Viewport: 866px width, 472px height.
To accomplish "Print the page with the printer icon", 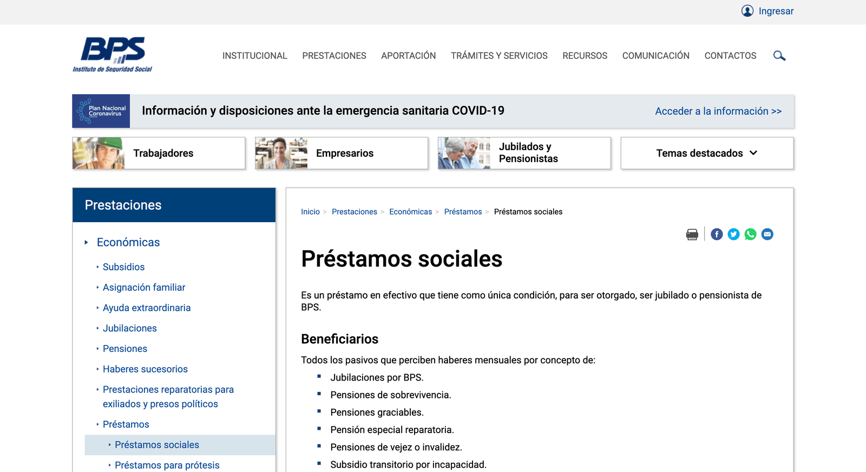I will click(692, 234).
